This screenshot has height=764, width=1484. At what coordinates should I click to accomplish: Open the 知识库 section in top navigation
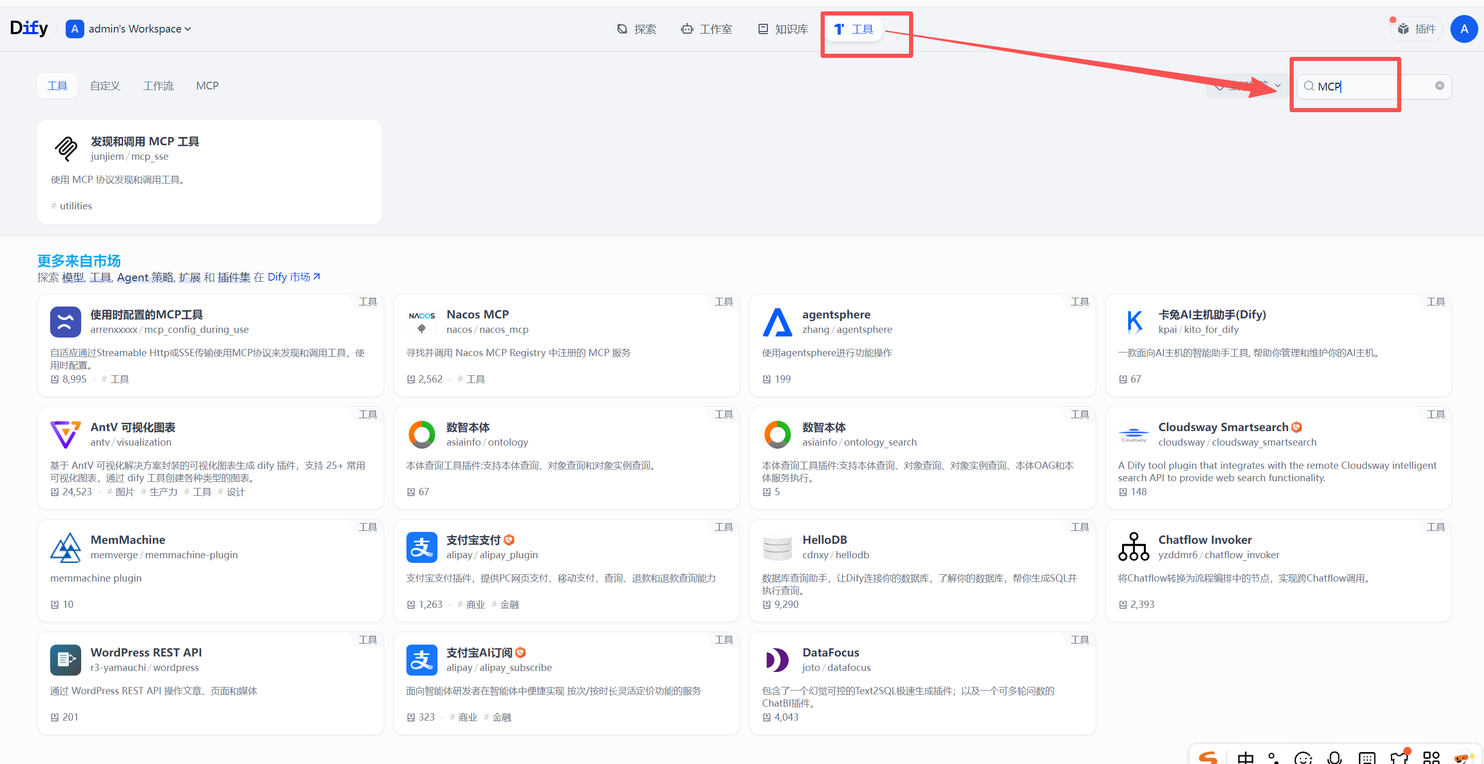click(782, 29)
